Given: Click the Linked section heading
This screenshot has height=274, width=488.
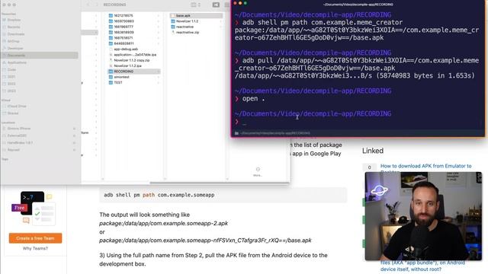Looking at the screenshot, I should click(373, 151).
